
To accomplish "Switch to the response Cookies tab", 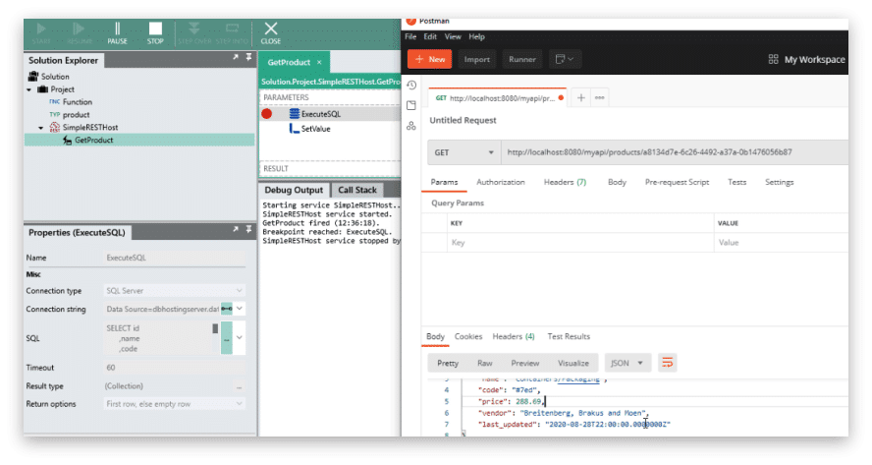I will click(468, 336).
